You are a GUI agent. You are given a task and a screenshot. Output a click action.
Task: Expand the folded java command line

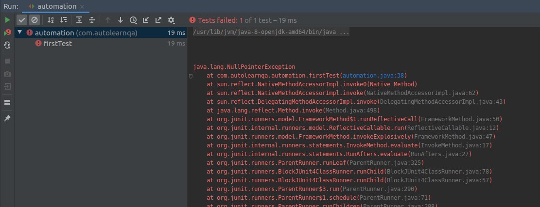tap(271, 33)
